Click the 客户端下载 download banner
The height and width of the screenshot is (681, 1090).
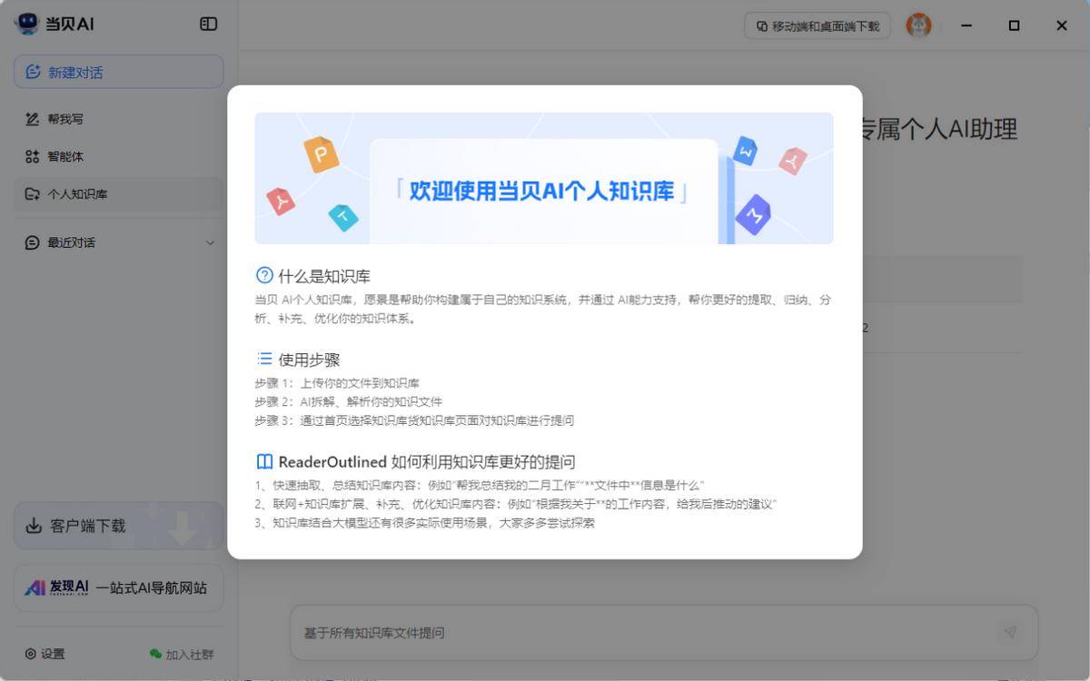pos(118,526)
